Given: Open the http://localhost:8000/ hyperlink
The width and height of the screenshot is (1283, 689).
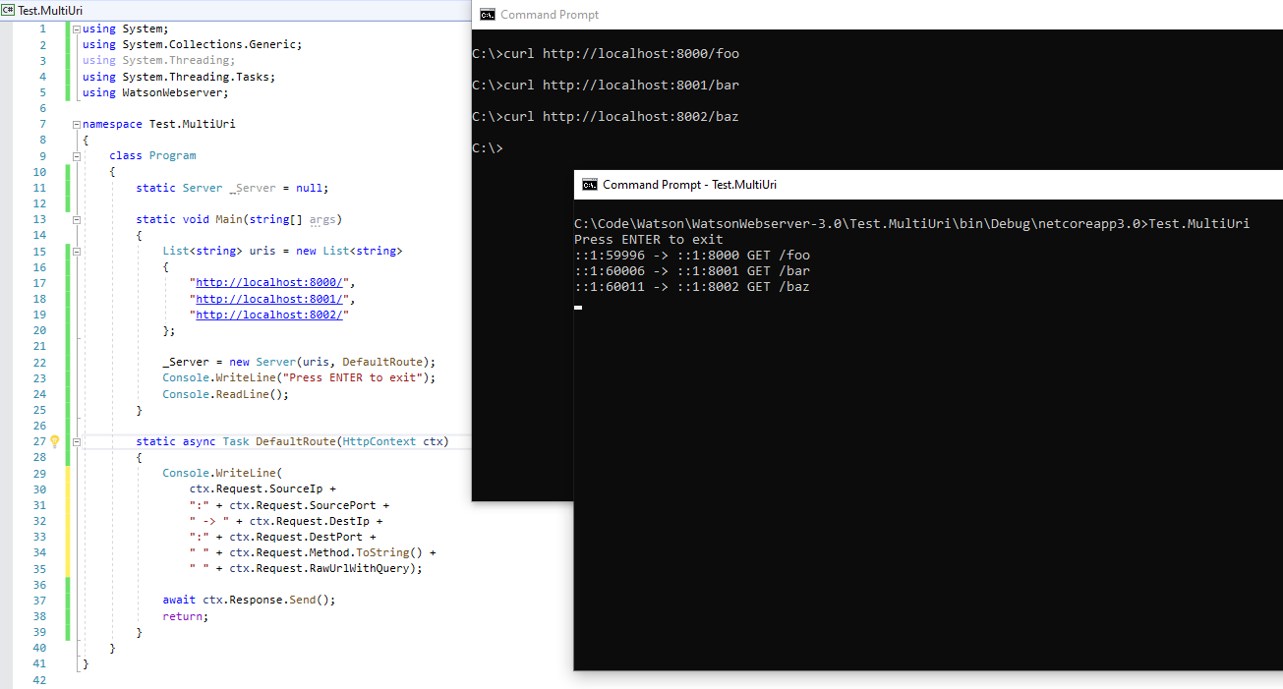Looking at the screenshot, I should 269,282.
